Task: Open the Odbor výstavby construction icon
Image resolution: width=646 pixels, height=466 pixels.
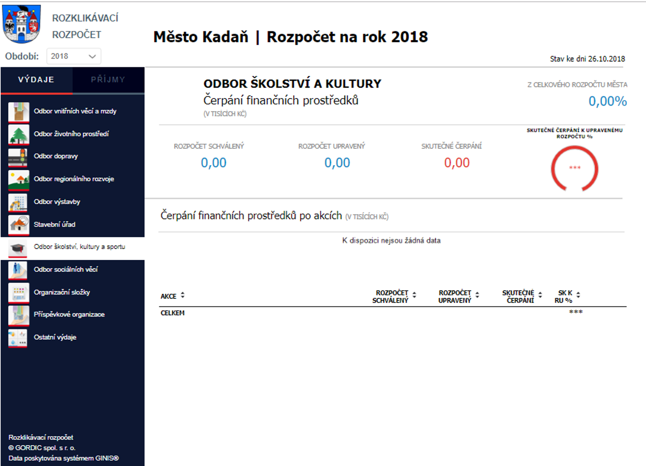Action: [x=19, y=202]
